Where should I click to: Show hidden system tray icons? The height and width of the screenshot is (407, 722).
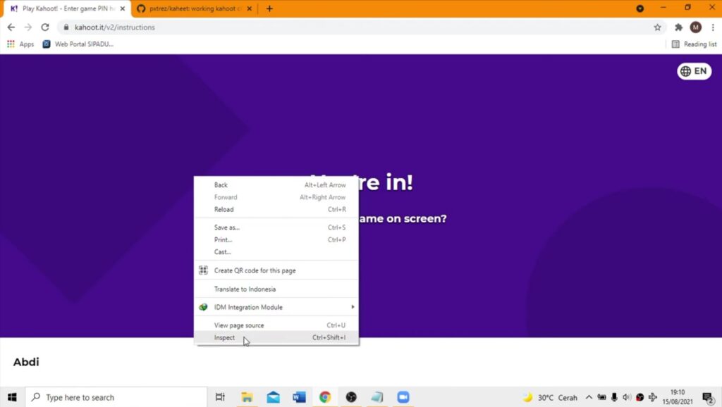pyautogui.click(x=589, y=397)
